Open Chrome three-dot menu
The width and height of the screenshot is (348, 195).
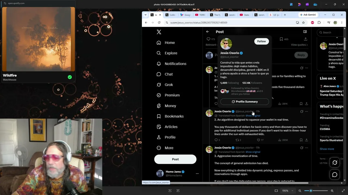[x=342, y=22]
